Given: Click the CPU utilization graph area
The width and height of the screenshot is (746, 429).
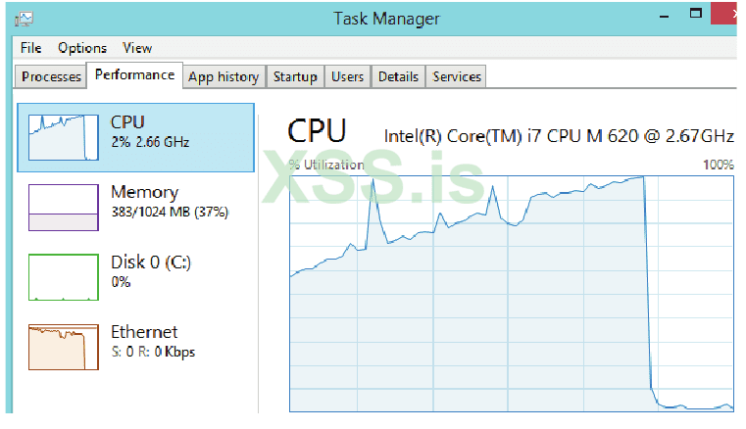Looking at the screenshot, I should click(x=511, y=294).
